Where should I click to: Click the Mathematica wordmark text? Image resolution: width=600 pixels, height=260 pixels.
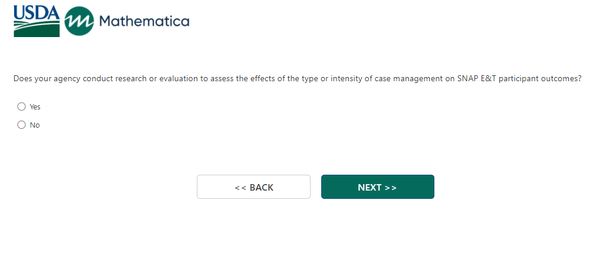144,22
